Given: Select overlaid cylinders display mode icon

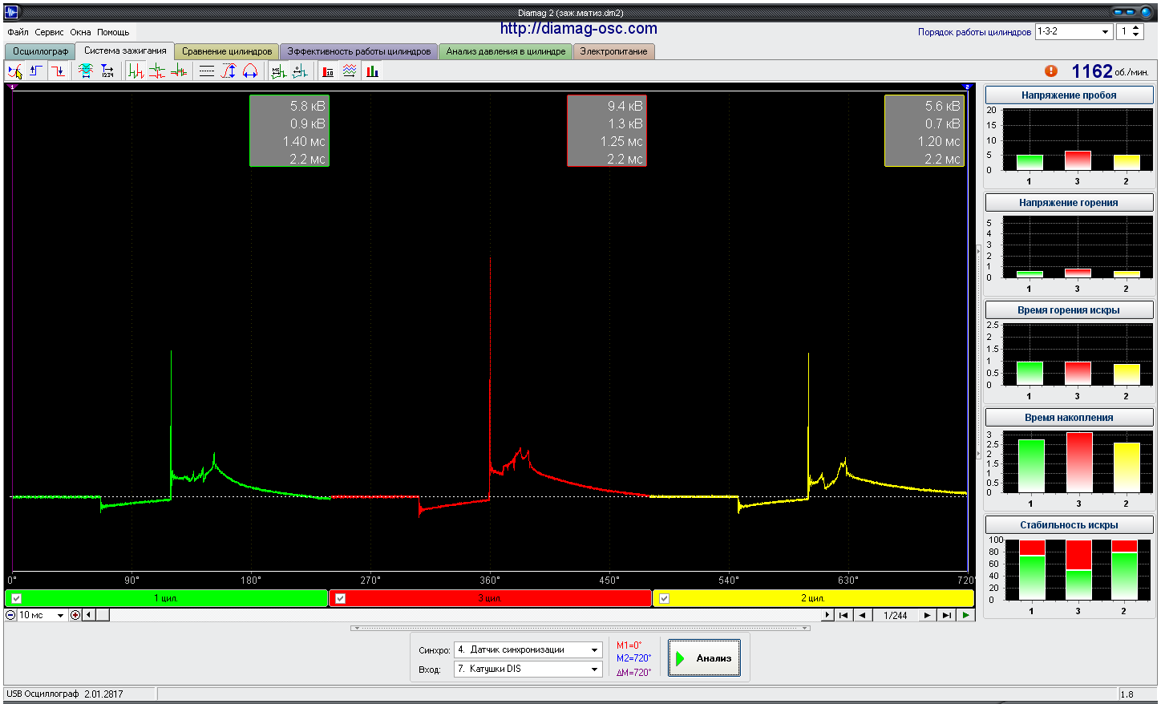Looking at the screenshot, I should click(179, 71).
